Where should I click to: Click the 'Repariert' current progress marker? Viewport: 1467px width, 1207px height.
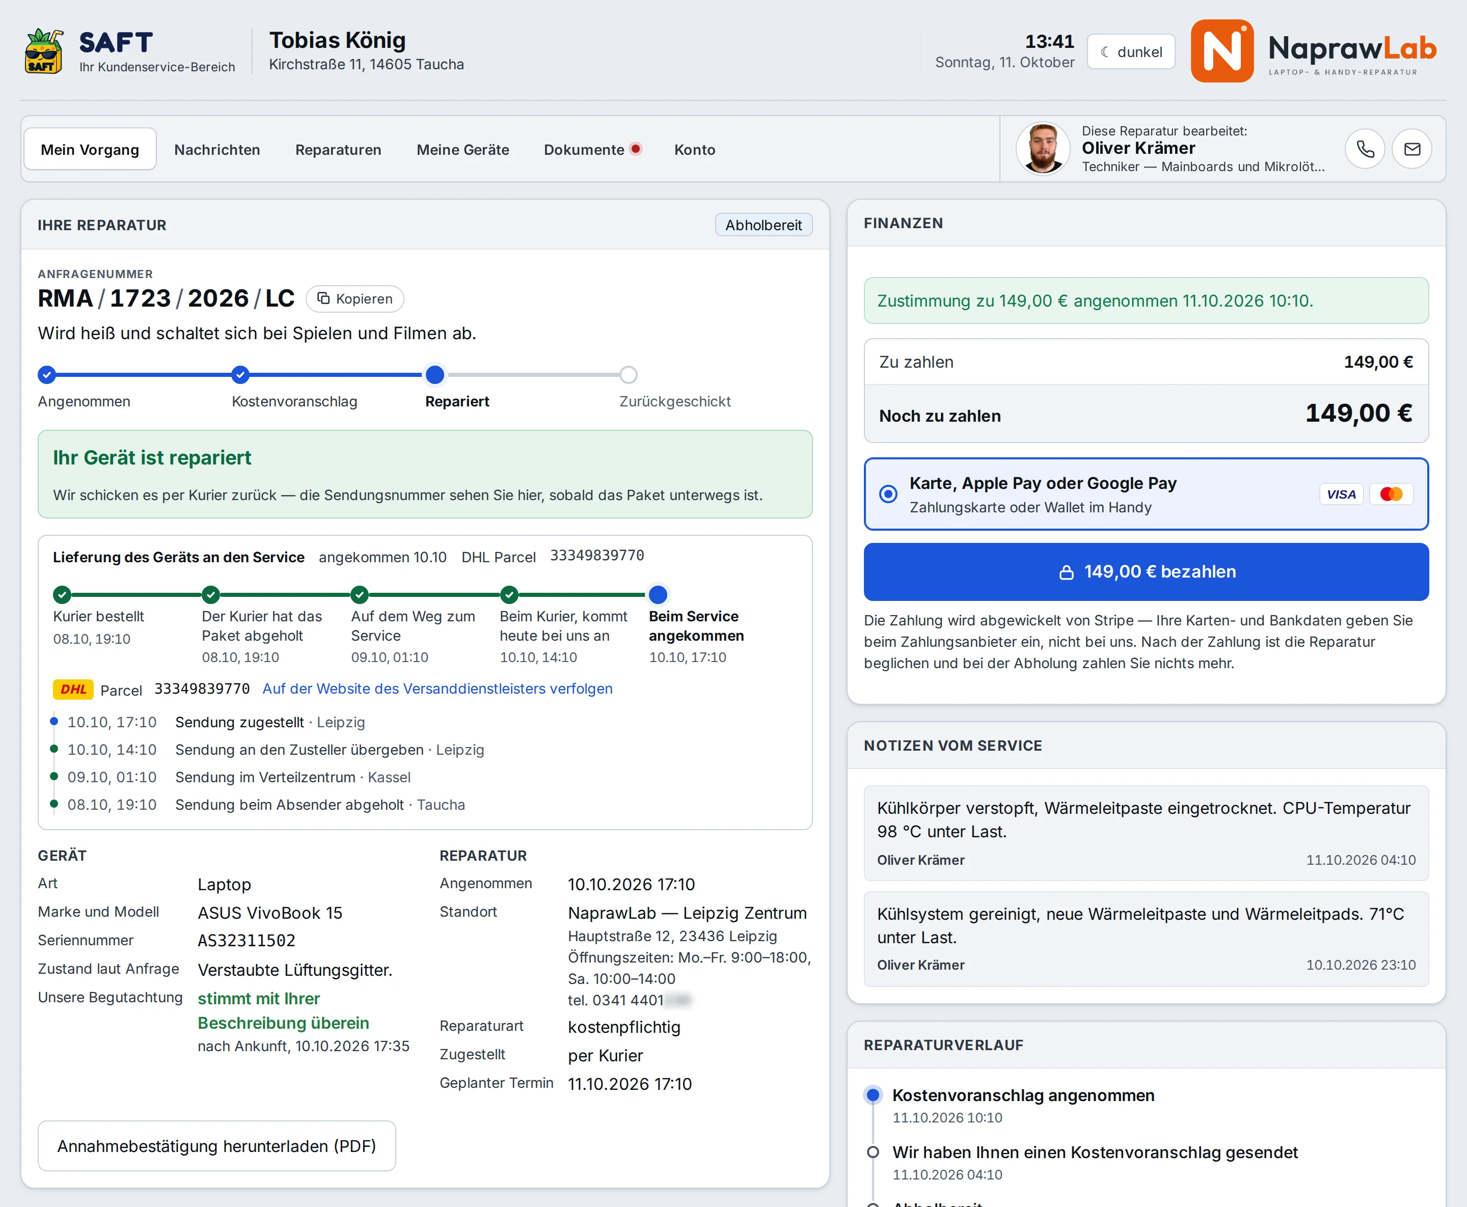[434, 375]
